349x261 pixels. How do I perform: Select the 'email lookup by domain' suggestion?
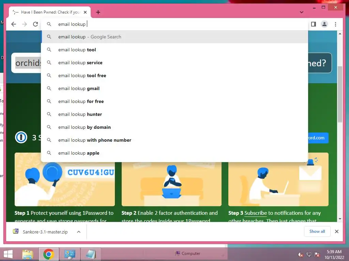tap(175, 127)
